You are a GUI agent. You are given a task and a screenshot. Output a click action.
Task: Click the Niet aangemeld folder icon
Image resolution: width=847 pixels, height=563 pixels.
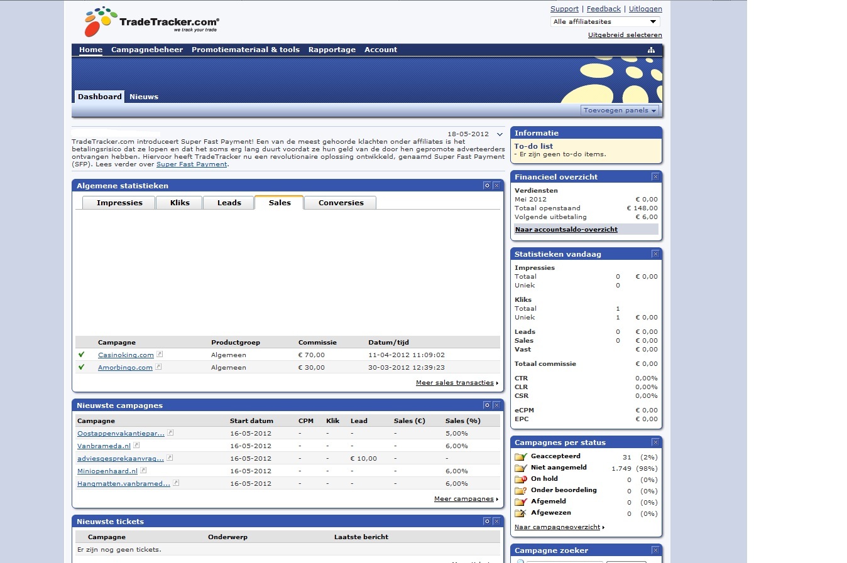pos(520,468)
